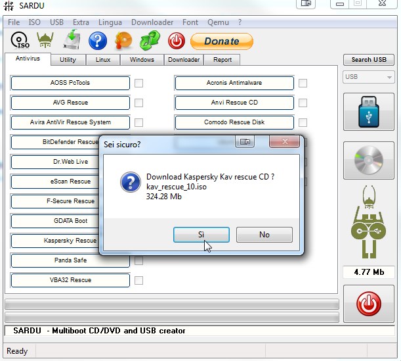401x361 pixels.
Task: Open the USB menu
Action: pos(56,22)
